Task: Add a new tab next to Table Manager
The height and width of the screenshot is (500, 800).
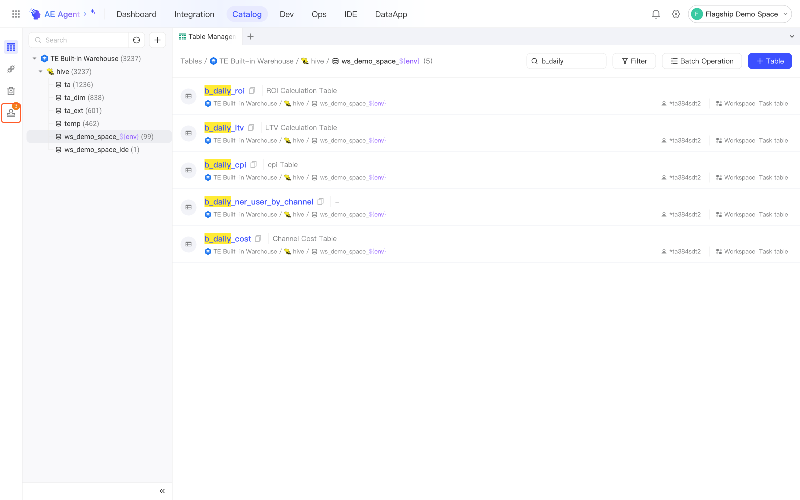Action: pyautogui.click(x=250, y=36)
